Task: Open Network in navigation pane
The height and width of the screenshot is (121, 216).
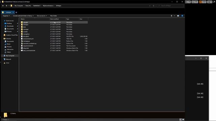Action: [x=8, y=59]
